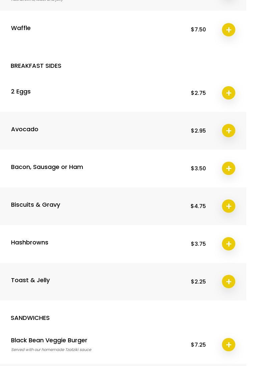Tap plus icon for Toast & Jelly

click(x=229, y=282)
